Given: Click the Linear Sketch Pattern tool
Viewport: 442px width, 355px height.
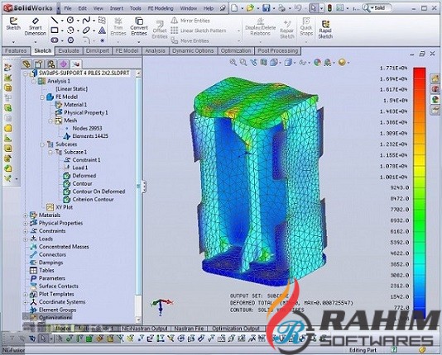Looking at the screenshot, I should 199,31.
